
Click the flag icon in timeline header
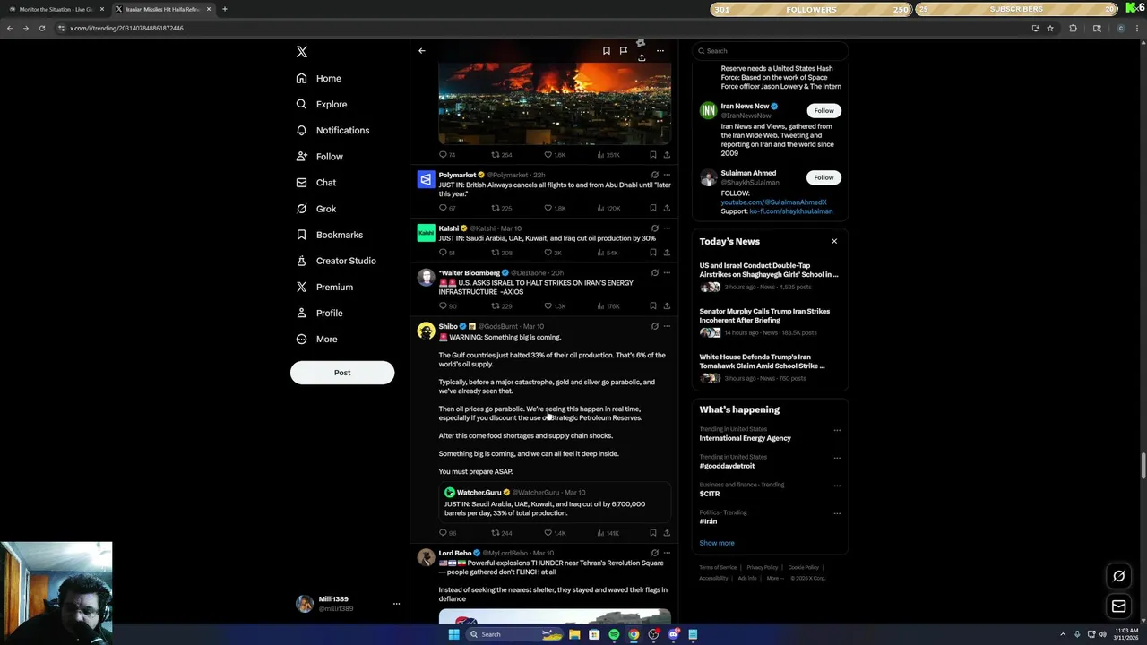[x=624, y=51]
